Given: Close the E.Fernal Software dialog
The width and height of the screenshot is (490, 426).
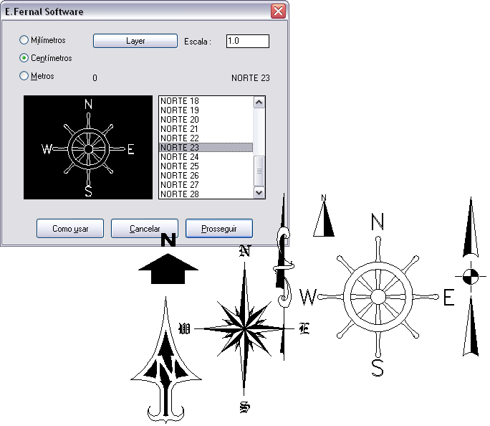Looking at the screenshot, I should pos(277,11).
